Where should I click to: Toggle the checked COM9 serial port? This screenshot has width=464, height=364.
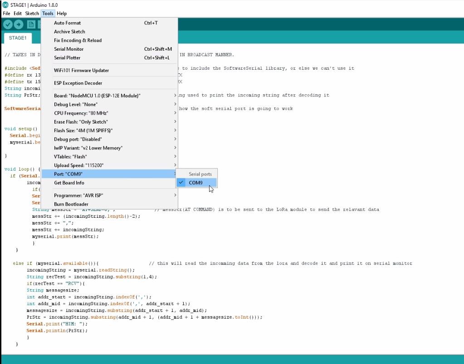coord(196,182)
